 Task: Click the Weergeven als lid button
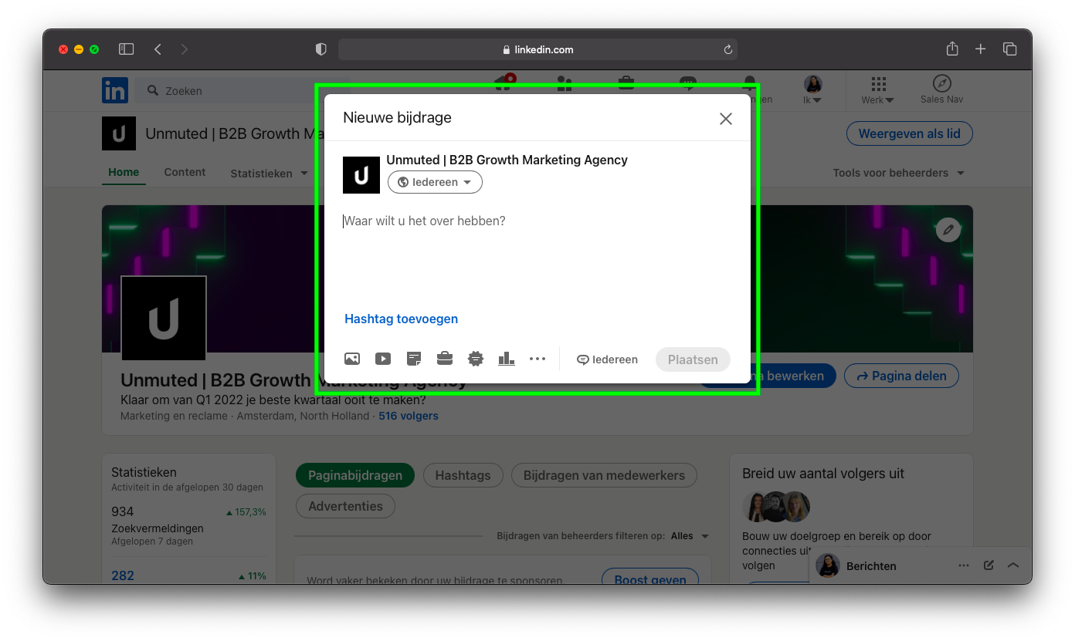910,133
